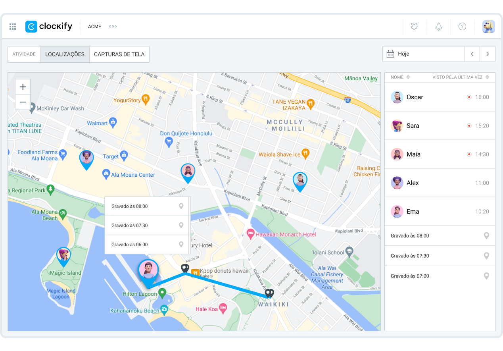Go to the previous day
This screenshot has height=351, width=503.
[x=472, y=54]
